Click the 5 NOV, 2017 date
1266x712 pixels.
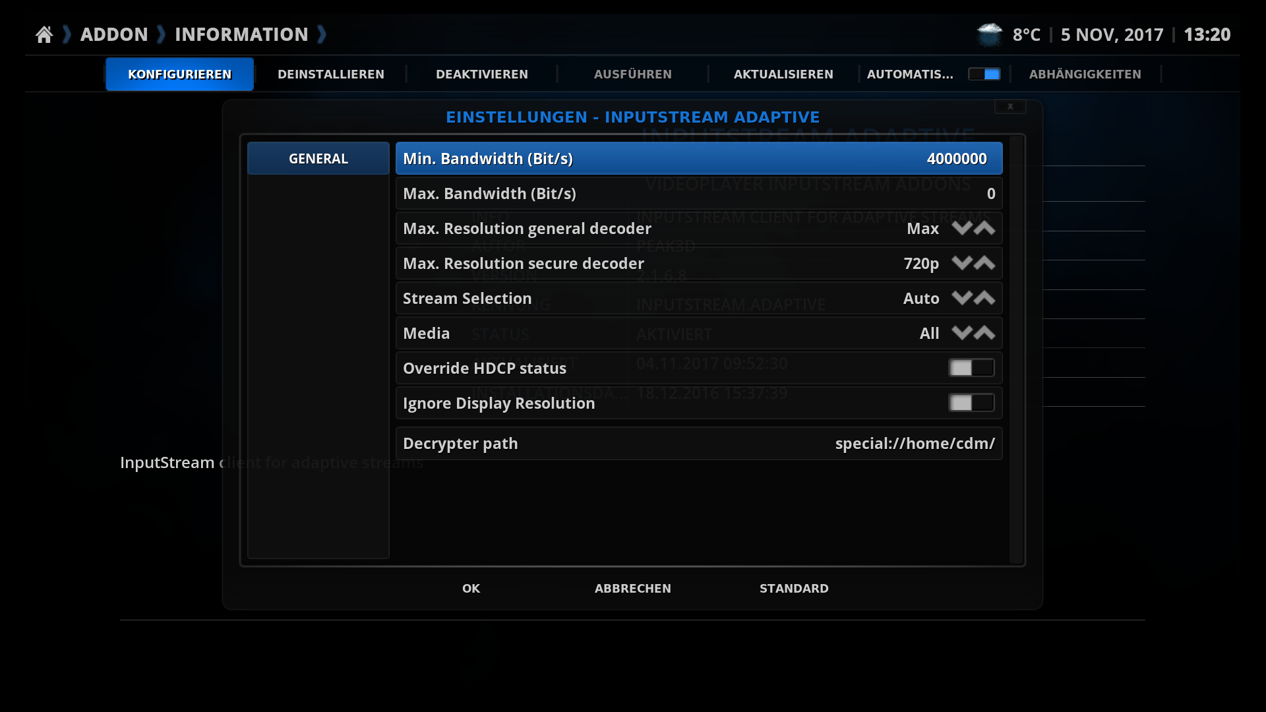pos(1112,34)
